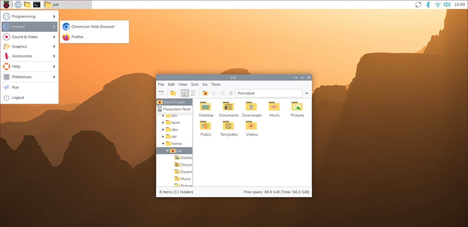Screen dimensions: 468x227
Task: Collapse the pat folder in the sidebar tree
Action: (167, 150)
